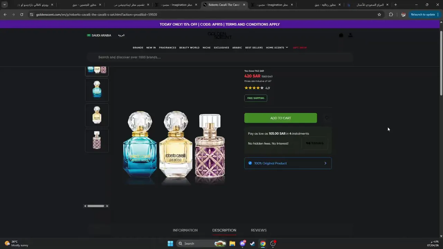
Task: Click the Chrome icon on the taskbar
Action: tap(263, 243)
